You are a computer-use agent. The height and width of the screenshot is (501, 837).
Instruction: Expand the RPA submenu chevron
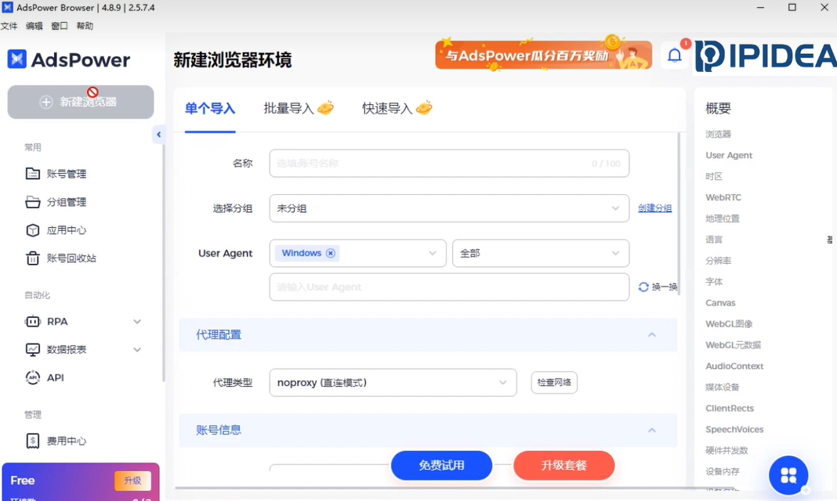(x=137, y=322)
